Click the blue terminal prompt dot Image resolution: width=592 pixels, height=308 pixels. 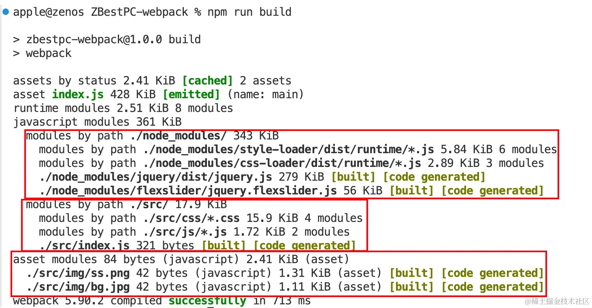(5, 11)
